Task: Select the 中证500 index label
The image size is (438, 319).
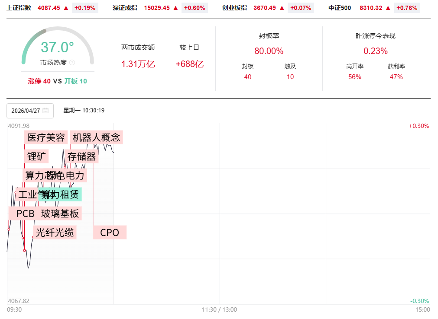Action: (x=340, y=8)
